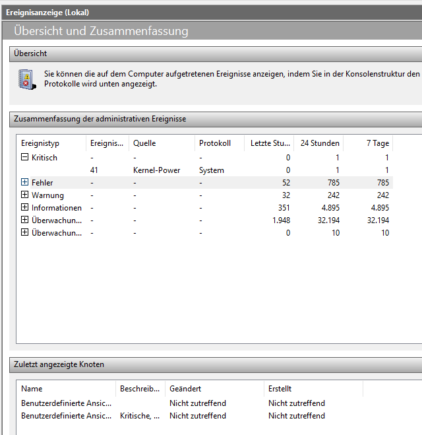Click the 32.194 value under 24 Stunden

tap(328, 220)
